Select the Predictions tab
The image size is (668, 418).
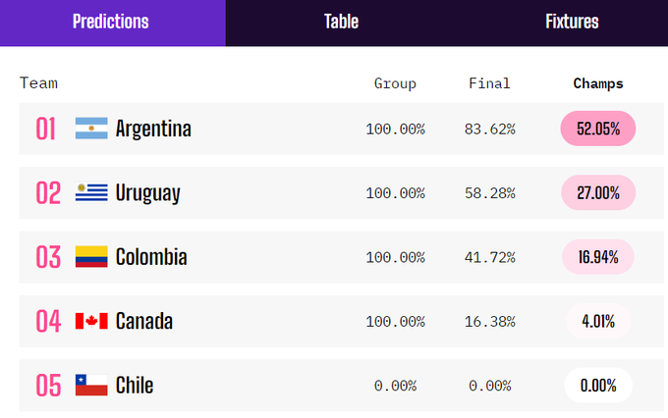(111, 22)
